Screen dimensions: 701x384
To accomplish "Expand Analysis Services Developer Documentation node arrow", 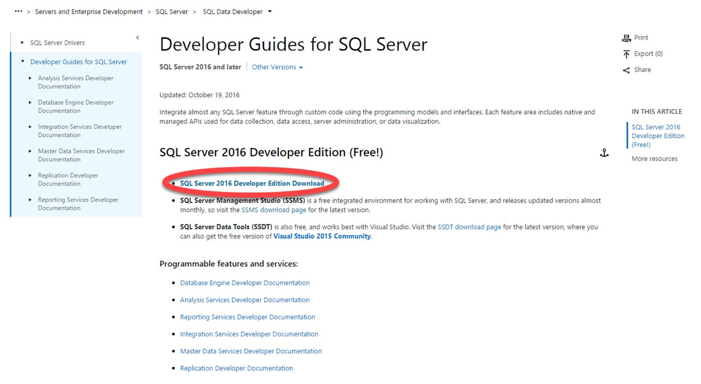I will pyautogui.click(x=30, y=78).
